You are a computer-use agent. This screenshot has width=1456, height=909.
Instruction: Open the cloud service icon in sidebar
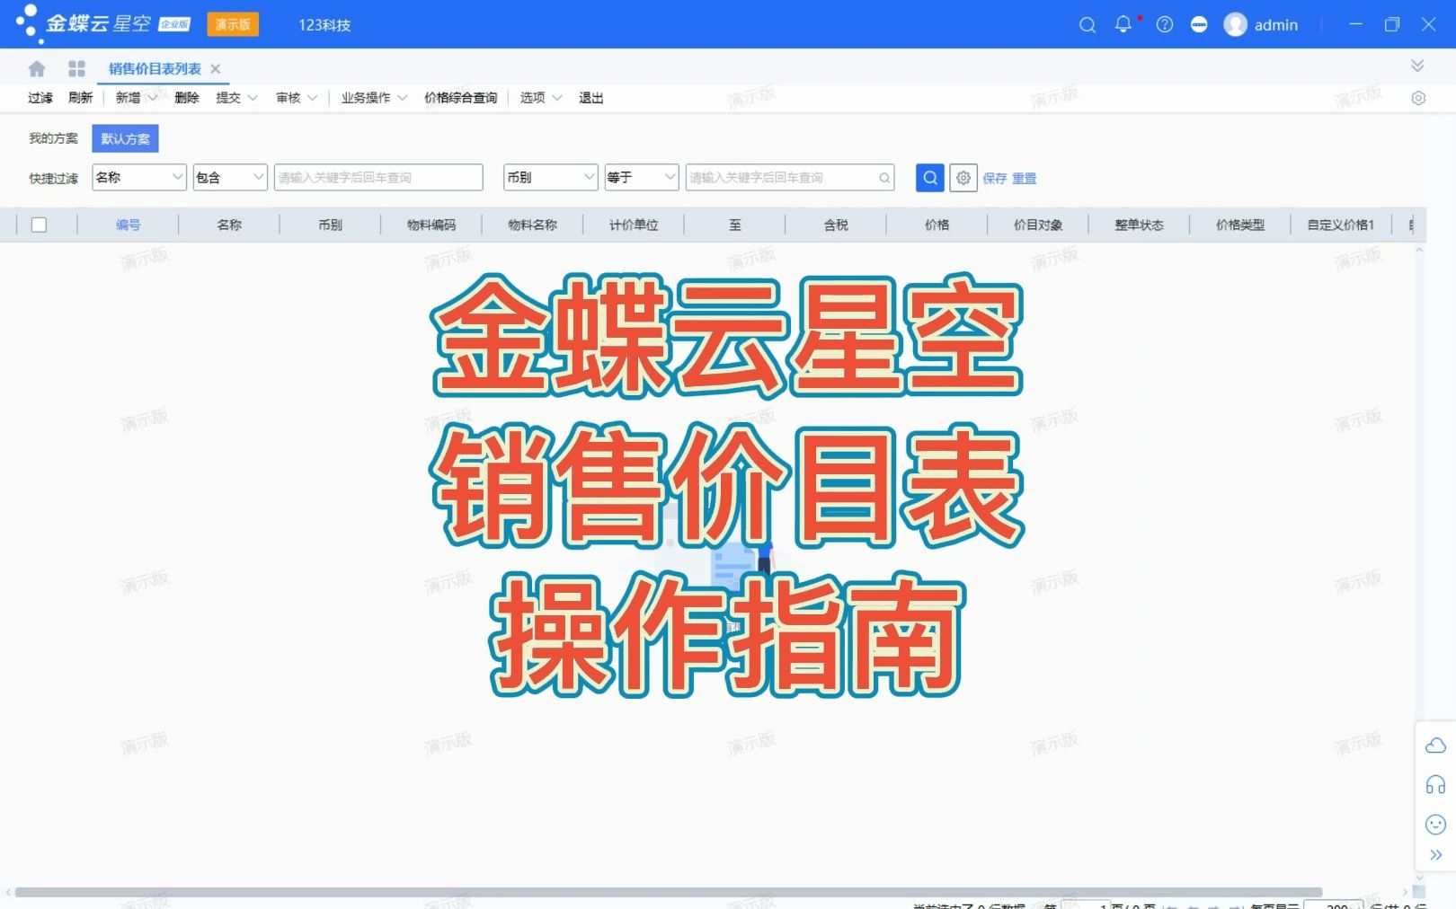(x=1436, y=746)
